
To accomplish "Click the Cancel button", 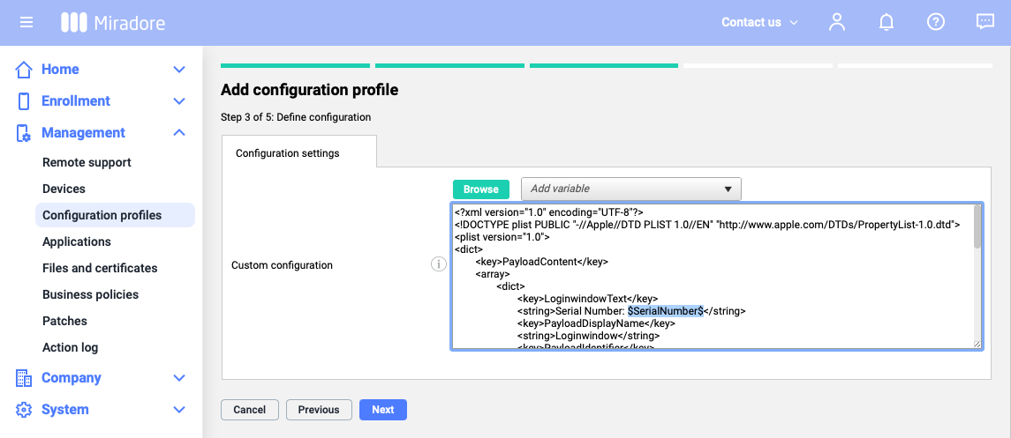I will pos(249,410).
